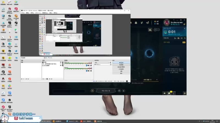Add a new scene with plus icon

click(22, 79)
